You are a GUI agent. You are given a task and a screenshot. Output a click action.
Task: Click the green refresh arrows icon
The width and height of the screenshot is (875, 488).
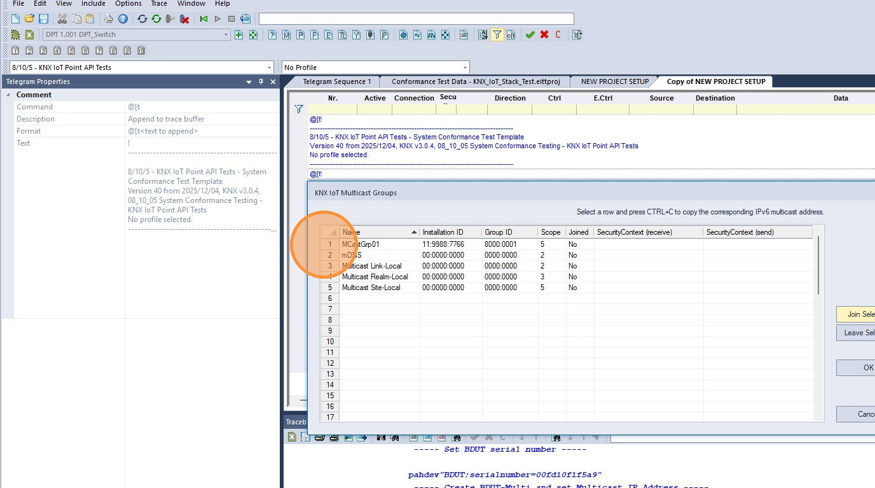tap(156, 19)
